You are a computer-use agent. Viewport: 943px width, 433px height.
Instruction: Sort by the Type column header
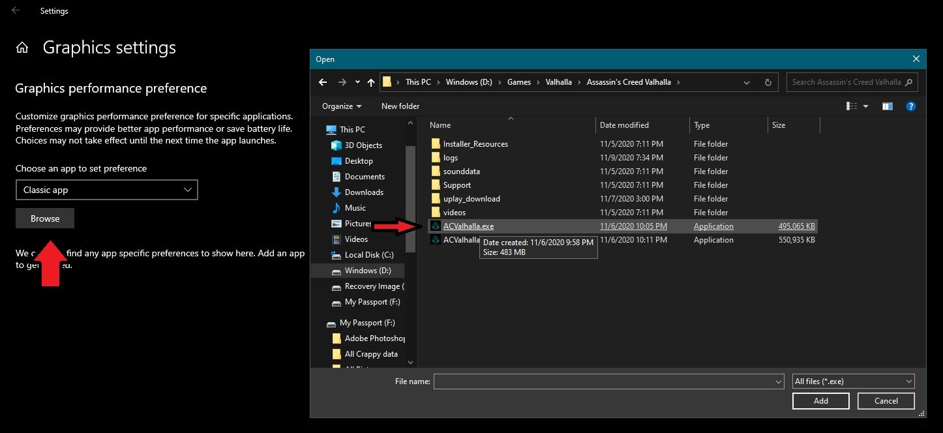728,125
